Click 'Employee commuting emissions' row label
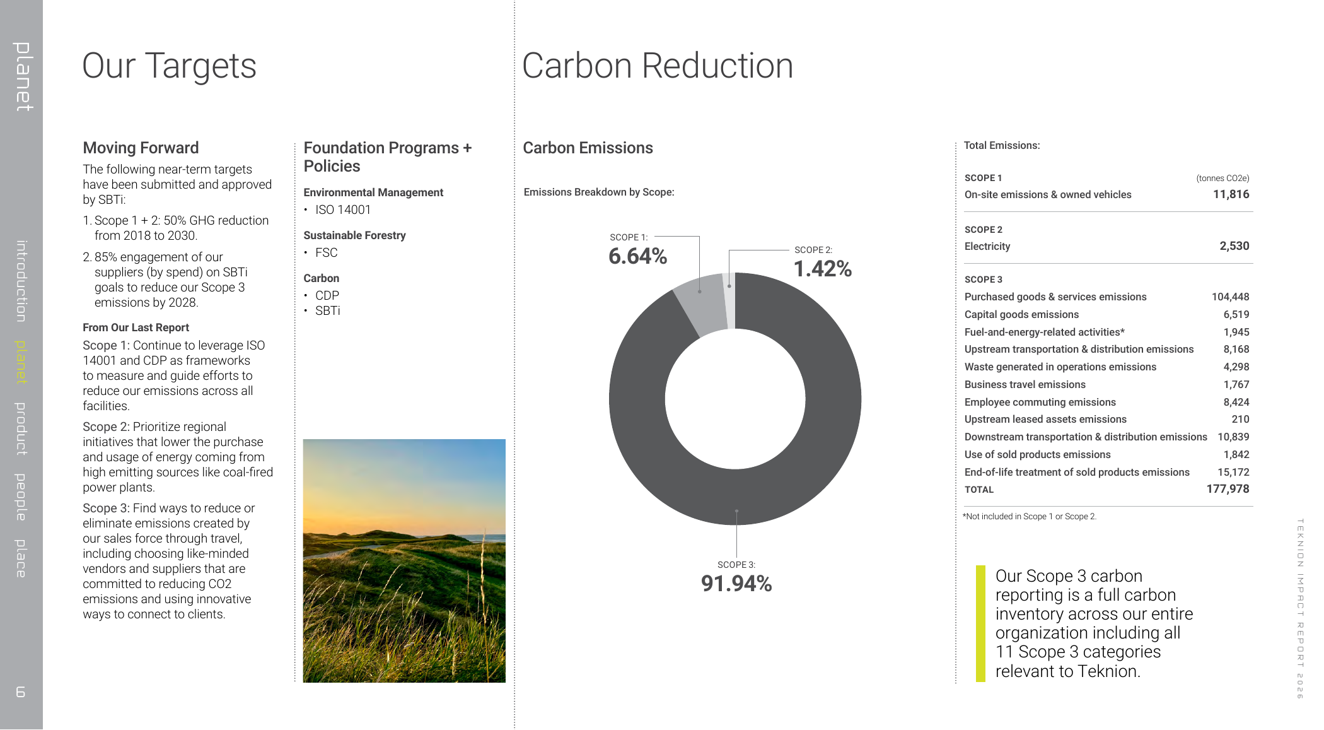Screen dimensions: 1324x730 (1040, 402)
